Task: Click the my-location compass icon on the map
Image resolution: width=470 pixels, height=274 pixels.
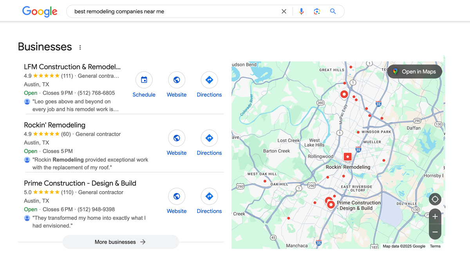Action: [435, 199]
